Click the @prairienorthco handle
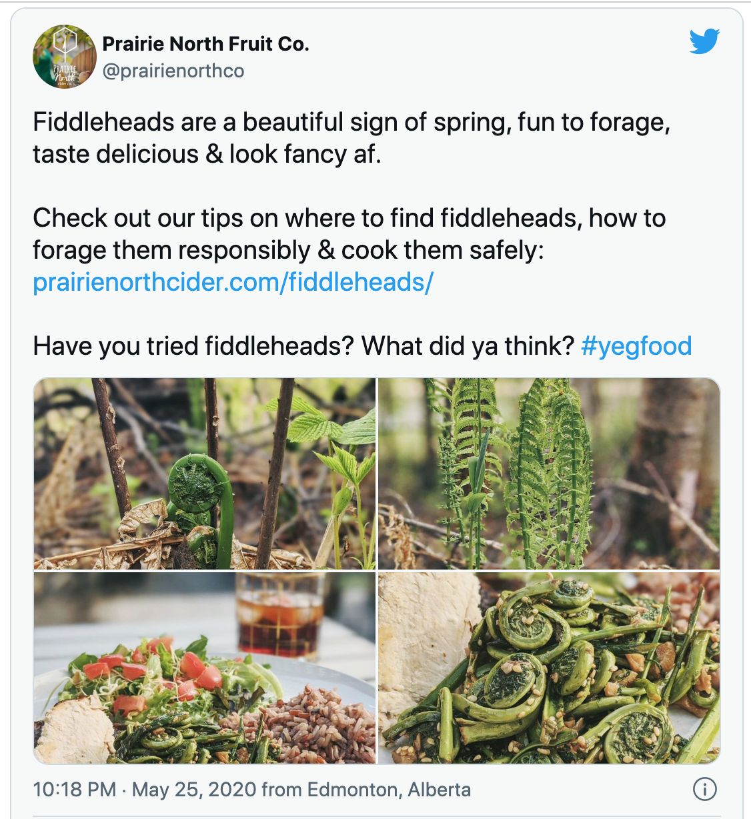This screenshot has width=751, height=819. coord(173,71)
